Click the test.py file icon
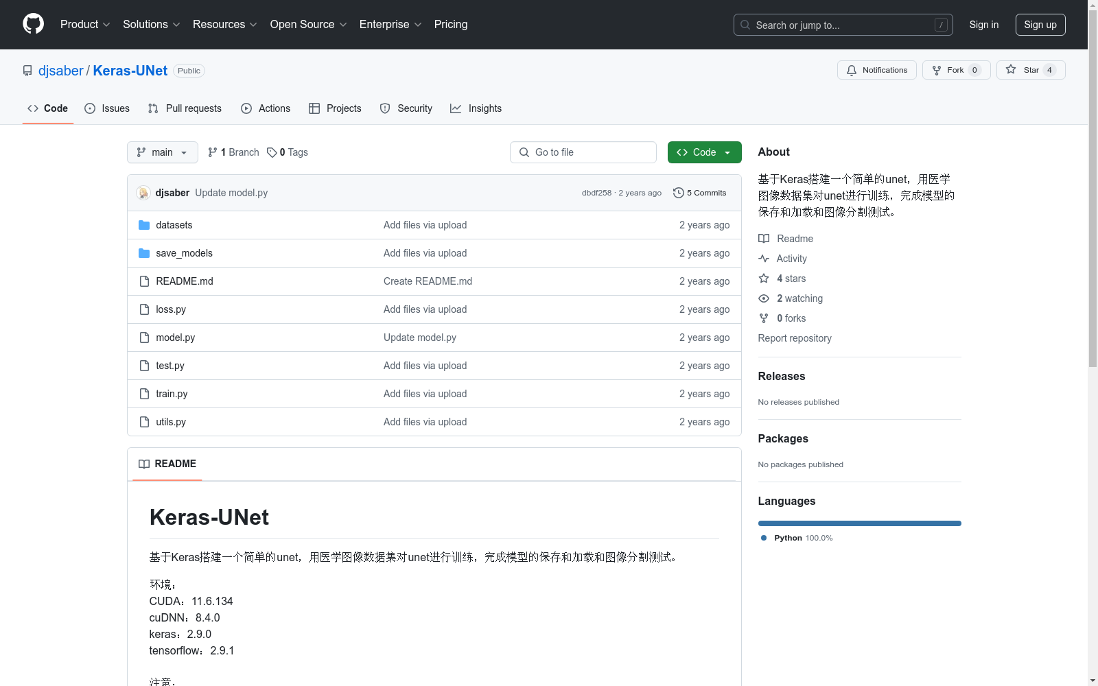This screenshot has height=686, width=1098. pyautogui.click(x=144, y=366)
